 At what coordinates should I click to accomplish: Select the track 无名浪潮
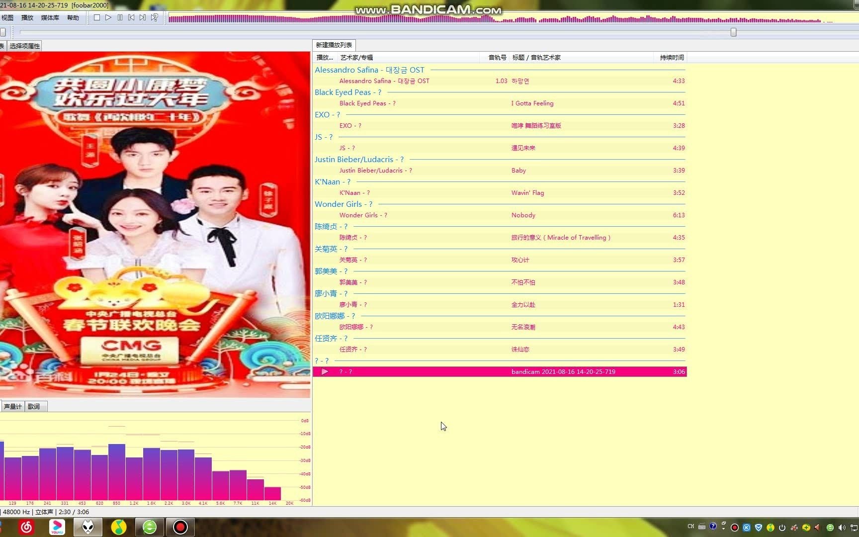[500, 327]
